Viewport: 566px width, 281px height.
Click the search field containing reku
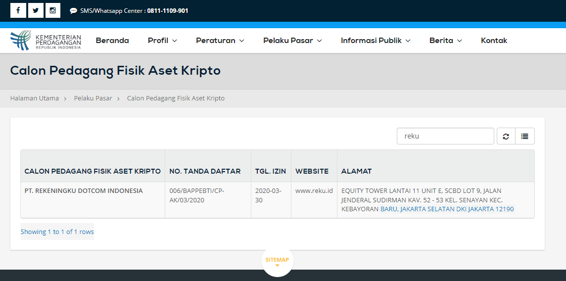445,136
